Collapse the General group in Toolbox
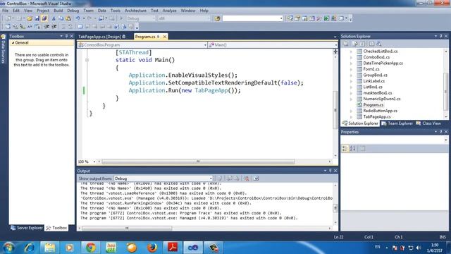This screenshot has width=451, height=254. (x=13, y=42)
